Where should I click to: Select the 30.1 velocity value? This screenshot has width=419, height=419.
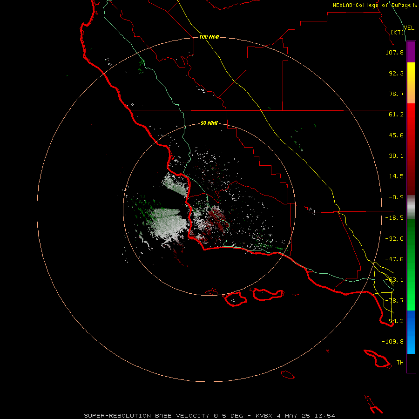point(396,156)
